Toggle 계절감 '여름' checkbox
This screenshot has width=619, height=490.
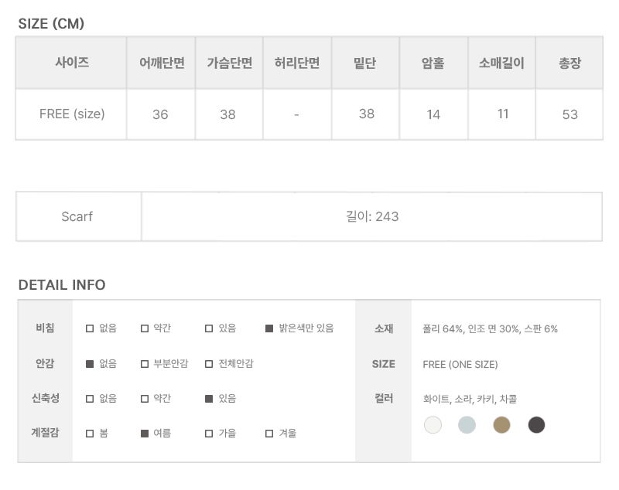point(145,434)
